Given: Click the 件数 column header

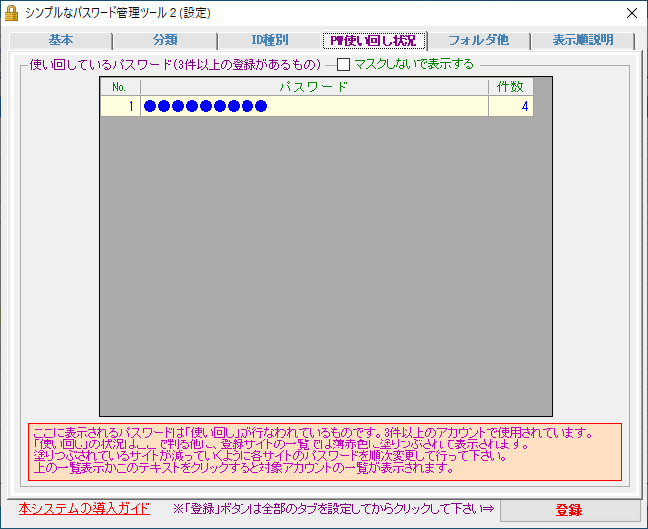Looking at the screenshot, I should [511, 87].
